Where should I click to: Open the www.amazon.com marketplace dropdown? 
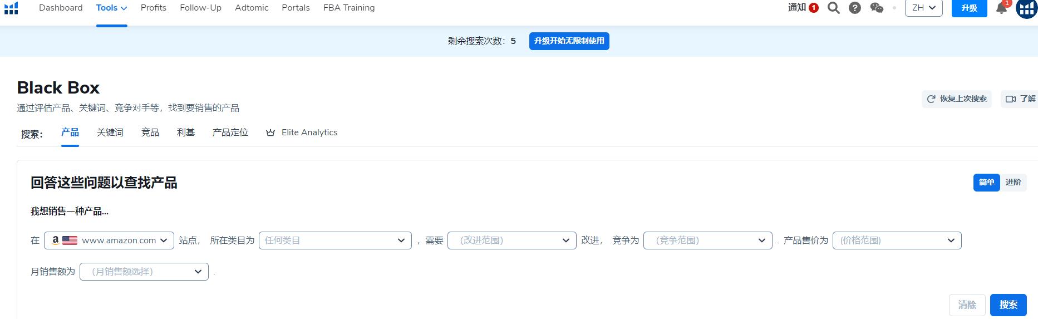[x=109, y=241]
